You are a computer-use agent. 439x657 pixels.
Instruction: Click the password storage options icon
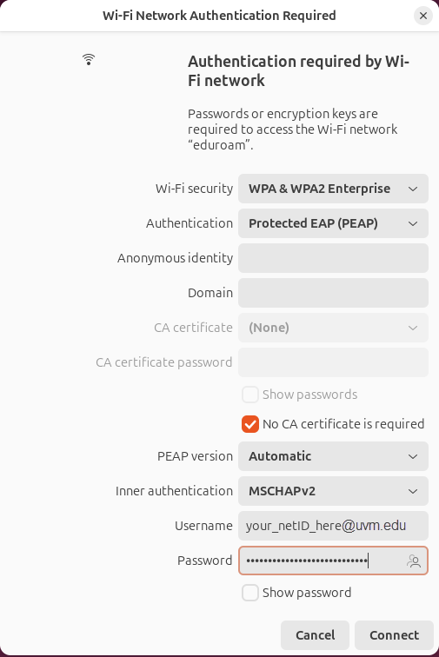[414, 561]
